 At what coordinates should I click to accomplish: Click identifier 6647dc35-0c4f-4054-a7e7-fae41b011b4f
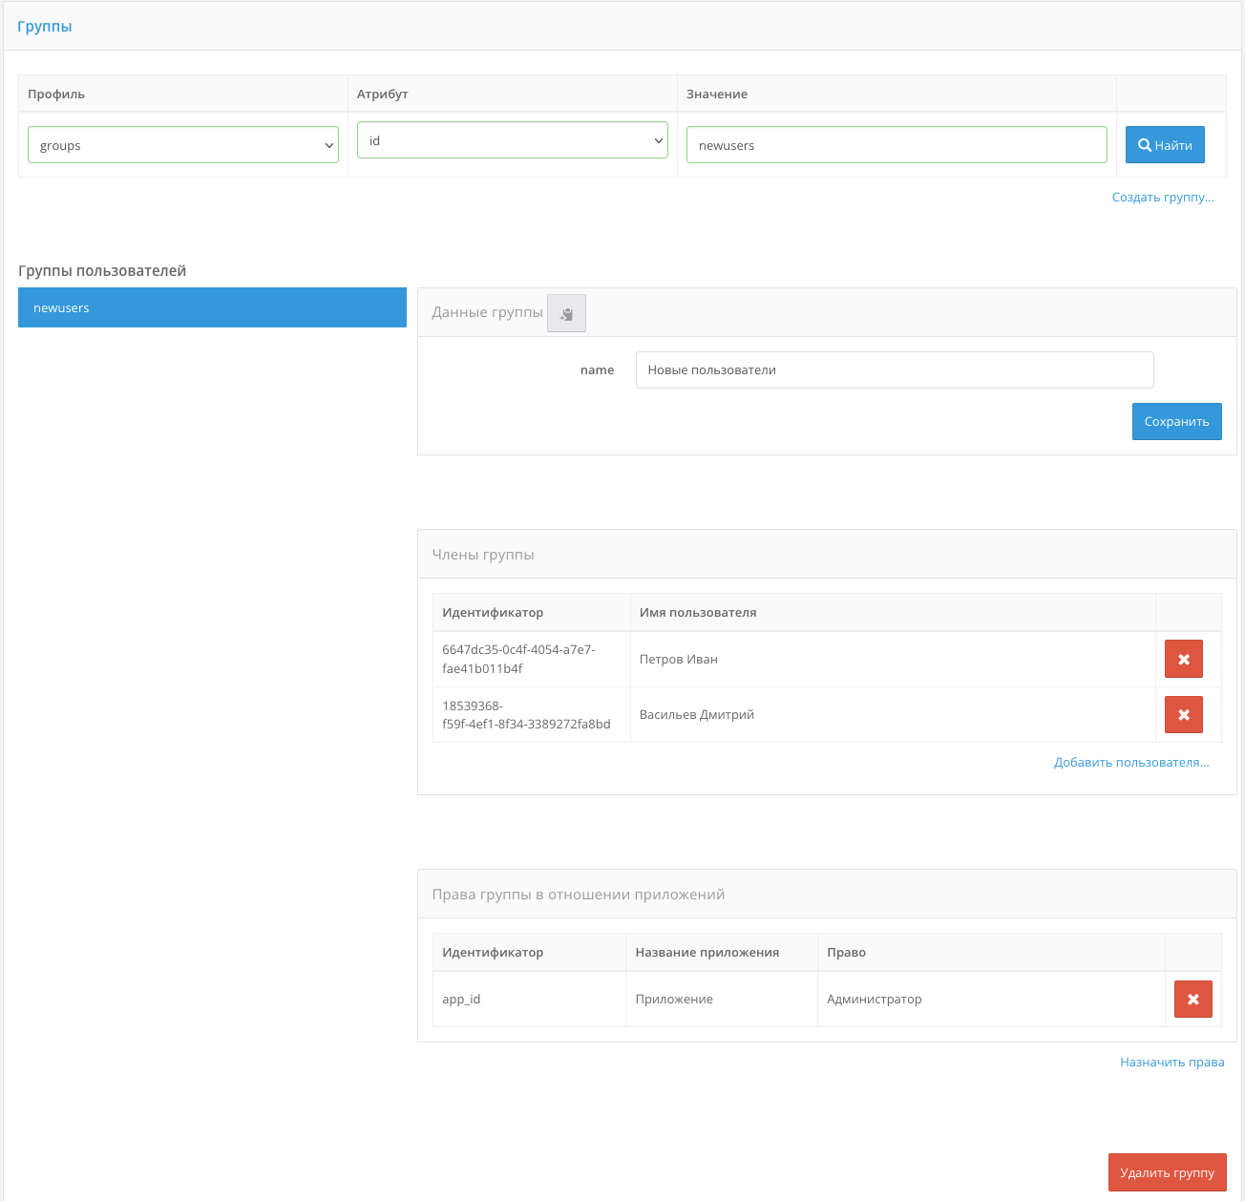click(x=518, y=659)
